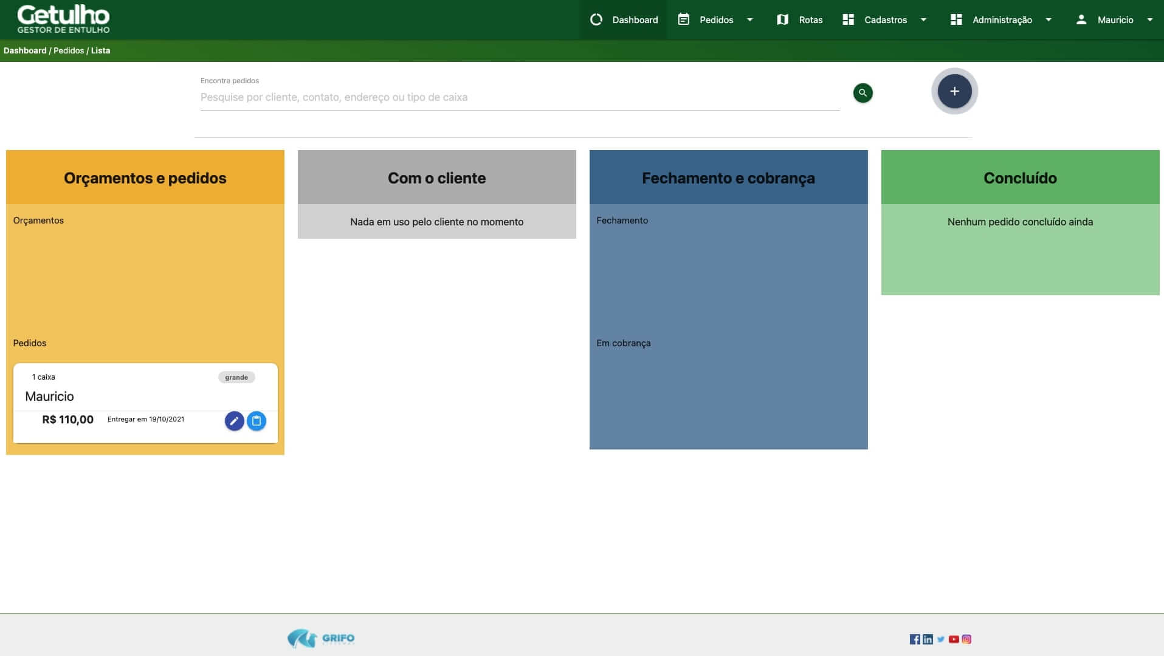Click the Rotas map icon

(782, 19)
